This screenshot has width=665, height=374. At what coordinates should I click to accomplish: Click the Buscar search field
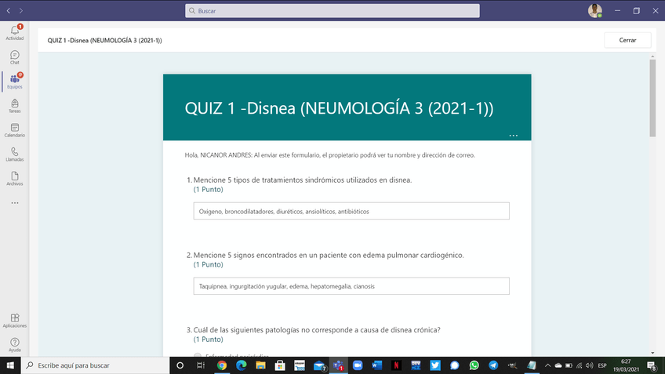[332, 11]
